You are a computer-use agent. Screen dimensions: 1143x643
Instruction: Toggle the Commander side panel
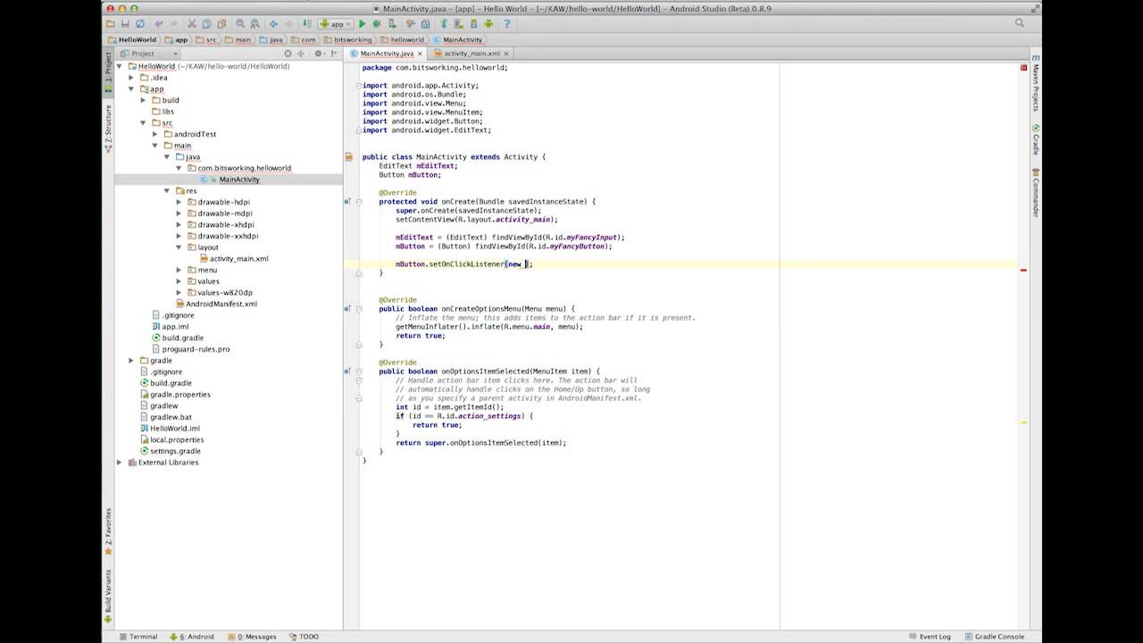pos(1036,193)
